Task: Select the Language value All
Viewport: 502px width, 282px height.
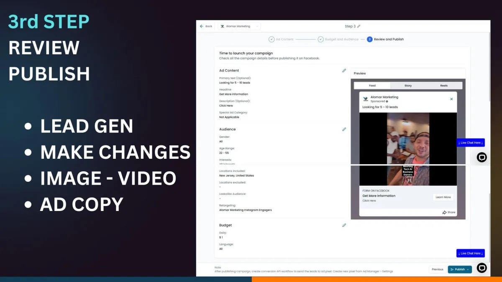Action: tap(221, 249)
